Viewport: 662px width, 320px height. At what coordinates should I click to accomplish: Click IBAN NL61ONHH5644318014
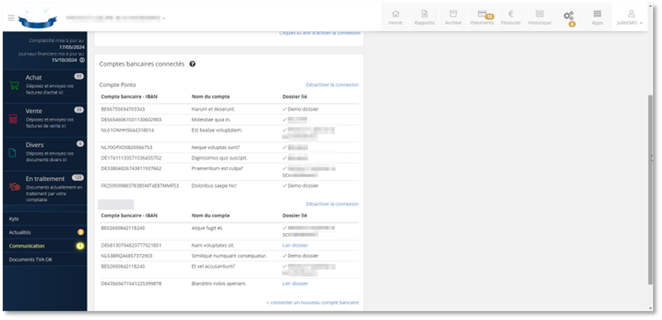(x=127, y=130)
